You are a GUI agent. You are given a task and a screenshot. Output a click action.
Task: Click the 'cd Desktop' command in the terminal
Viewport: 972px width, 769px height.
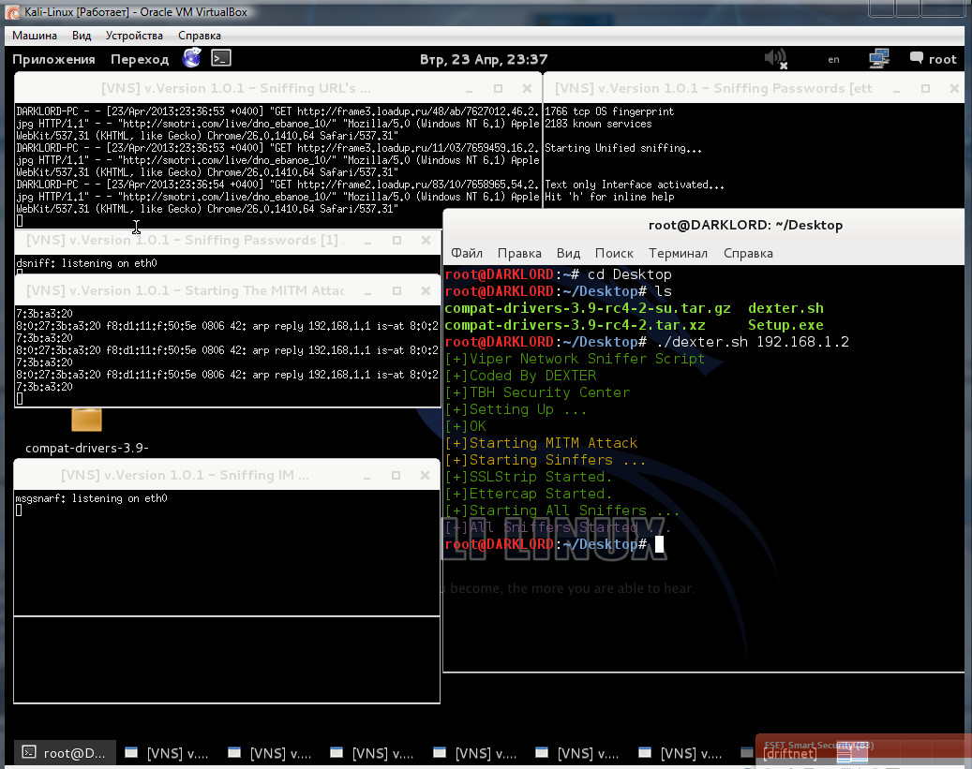(x=629, y=274)
